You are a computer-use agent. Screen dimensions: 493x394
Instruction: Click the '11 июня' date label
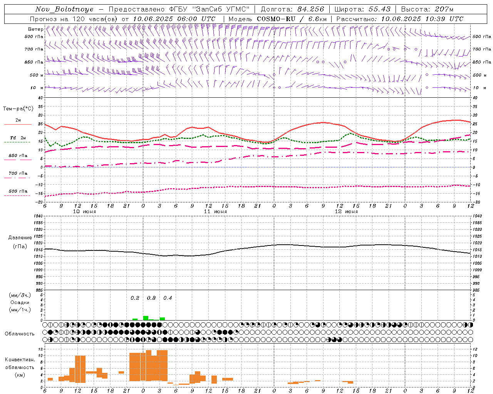[x=215, y=212]
